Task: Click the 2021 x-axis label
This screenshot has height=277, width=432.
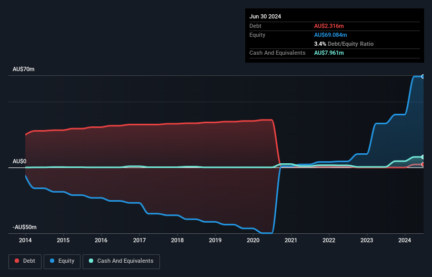Action: coord(291,240)
